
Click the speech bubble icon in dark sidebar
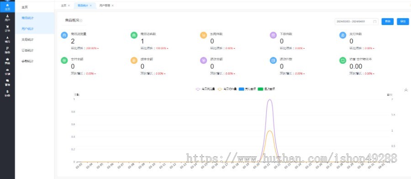7,81
